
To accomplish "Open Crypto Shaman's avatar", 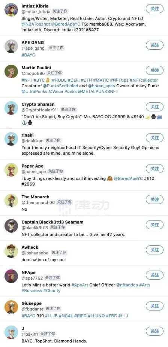I will click(x=11, y=108).
